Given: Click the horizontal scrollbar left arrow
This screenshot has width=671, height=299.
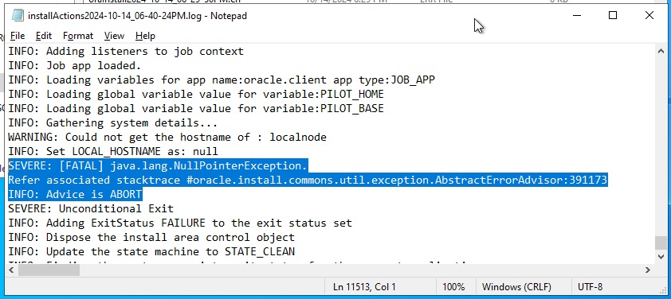Looking at the screenshot, I should click(11, 270).
